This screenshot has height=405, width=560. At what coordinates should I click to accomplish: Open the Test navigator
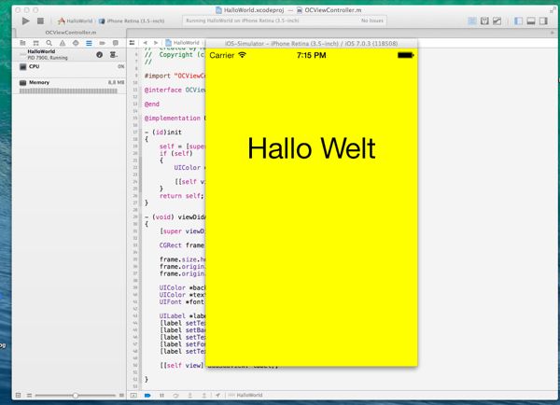click(x=76, y=43)
